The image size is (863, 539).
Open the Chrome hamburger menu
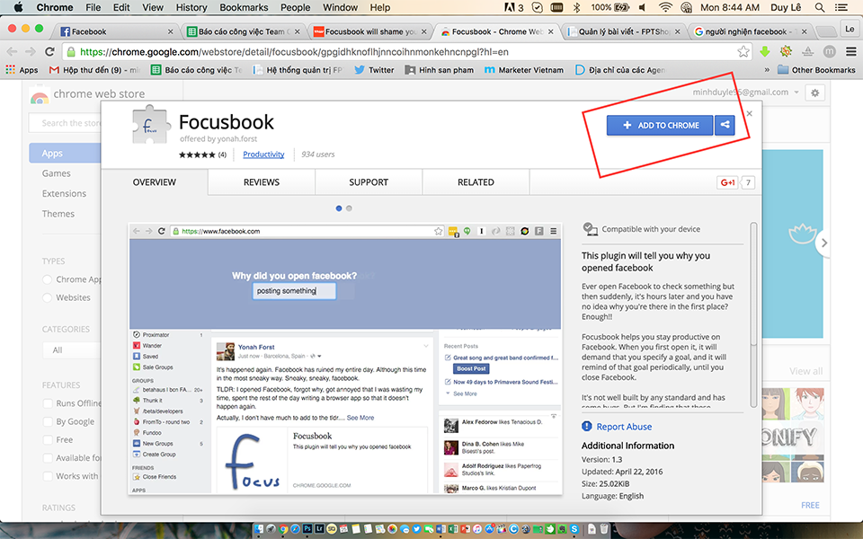click(851, 52)
